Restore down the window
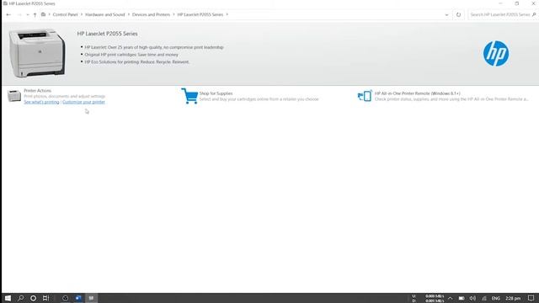Screen dimensions: 539x303 click(x=516, y=3)
